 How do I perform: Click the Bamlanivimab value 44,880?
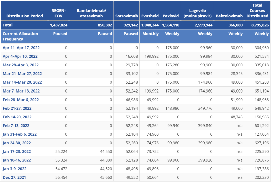click(x=106, y=160)
